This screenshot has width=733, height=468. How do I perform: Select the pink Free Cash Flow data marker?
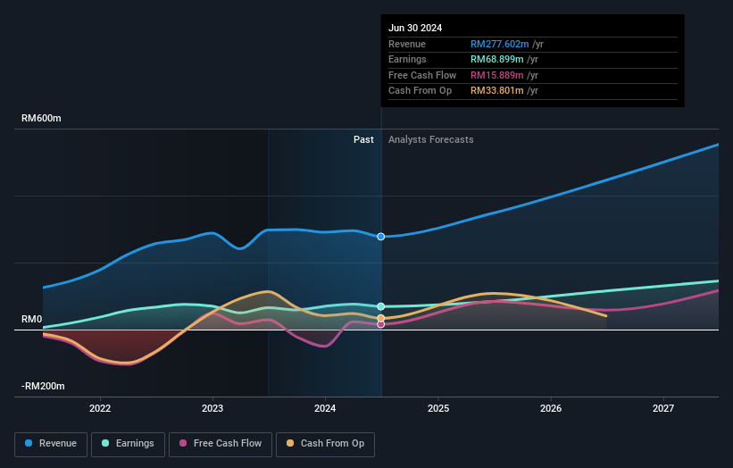click(x=381, y=324)
